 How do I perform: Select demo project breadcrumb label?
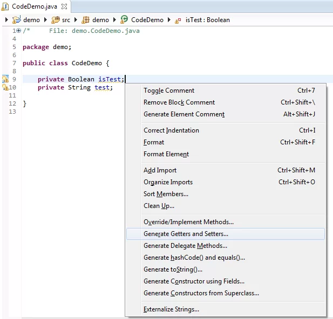pos(32,20)
